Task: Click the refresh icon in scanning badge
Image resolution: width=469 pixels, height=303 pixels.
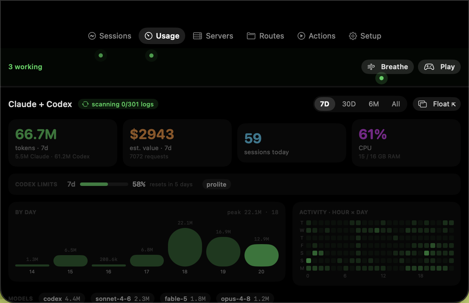Action: point(85,104)
